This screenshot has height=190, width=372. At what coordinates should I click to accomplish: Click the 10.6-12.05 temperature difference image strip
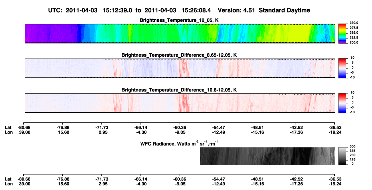pyautogui.click(x=180, y=103)
